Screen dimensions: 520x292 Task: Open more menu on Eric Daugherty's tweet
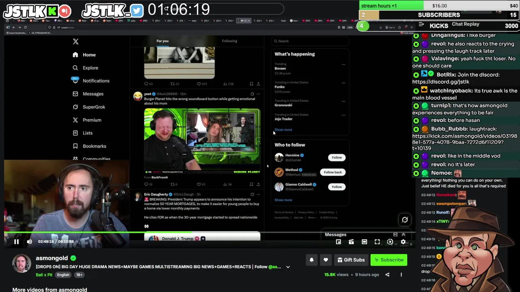coord(258,194)
